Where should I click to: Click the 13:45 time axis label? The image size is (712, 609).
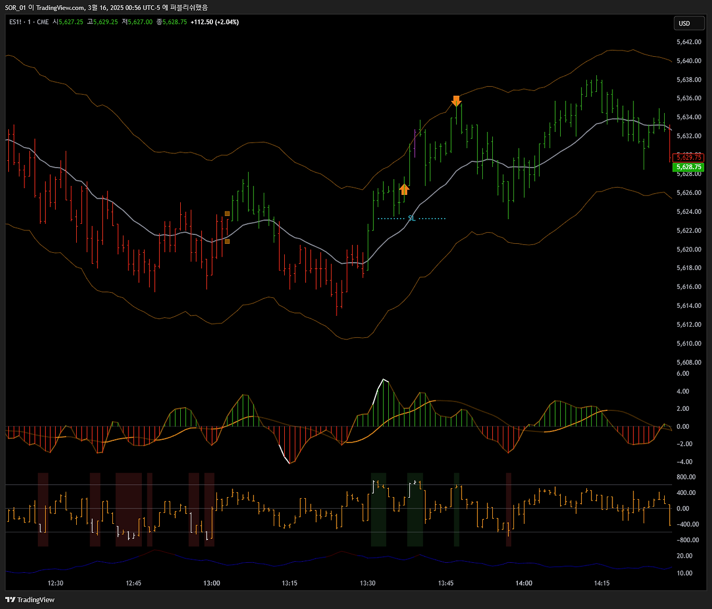[x=446, y=583]
